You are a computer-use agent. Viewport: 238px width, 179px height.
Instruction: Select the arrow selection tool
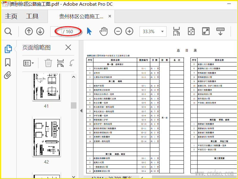coord(89,31)
